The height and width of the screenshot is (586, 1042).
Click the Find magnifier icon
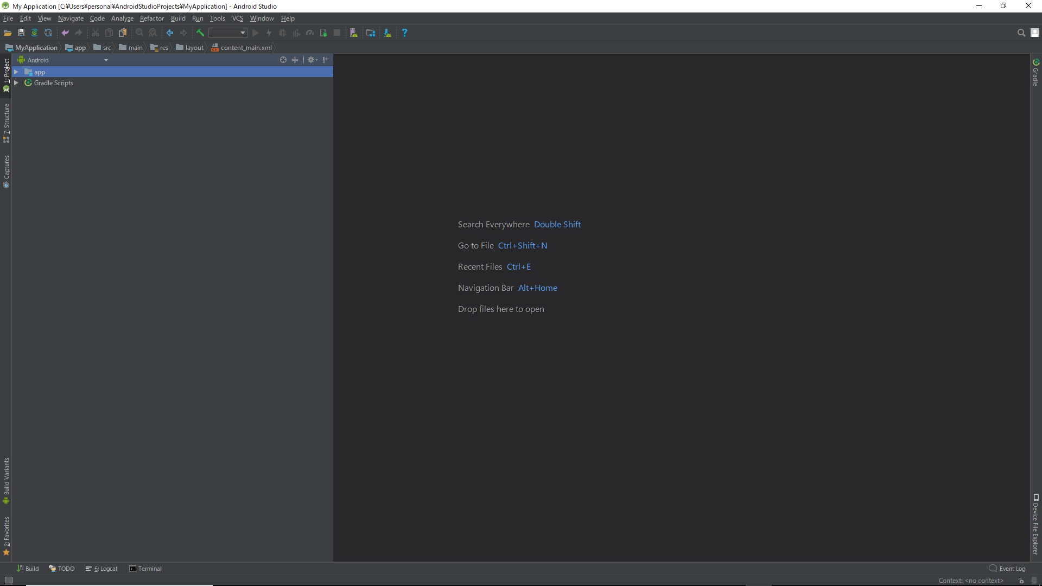click(x=139, y=33)
